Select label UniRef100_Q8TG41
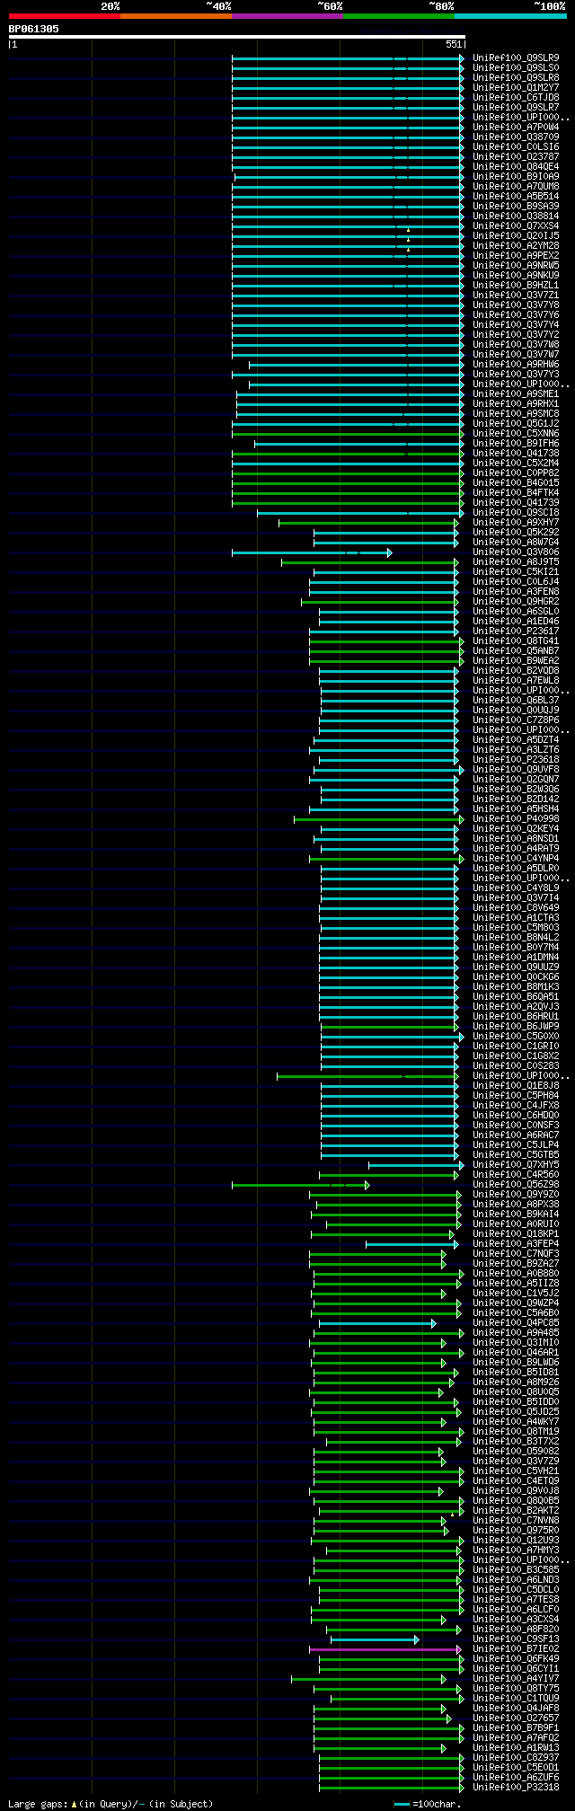This screenshot has width=575, height=1811. [516, 641]
